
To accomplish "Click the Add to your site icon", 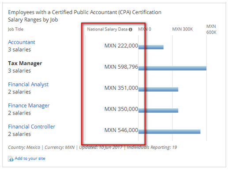I will [11, 159].
